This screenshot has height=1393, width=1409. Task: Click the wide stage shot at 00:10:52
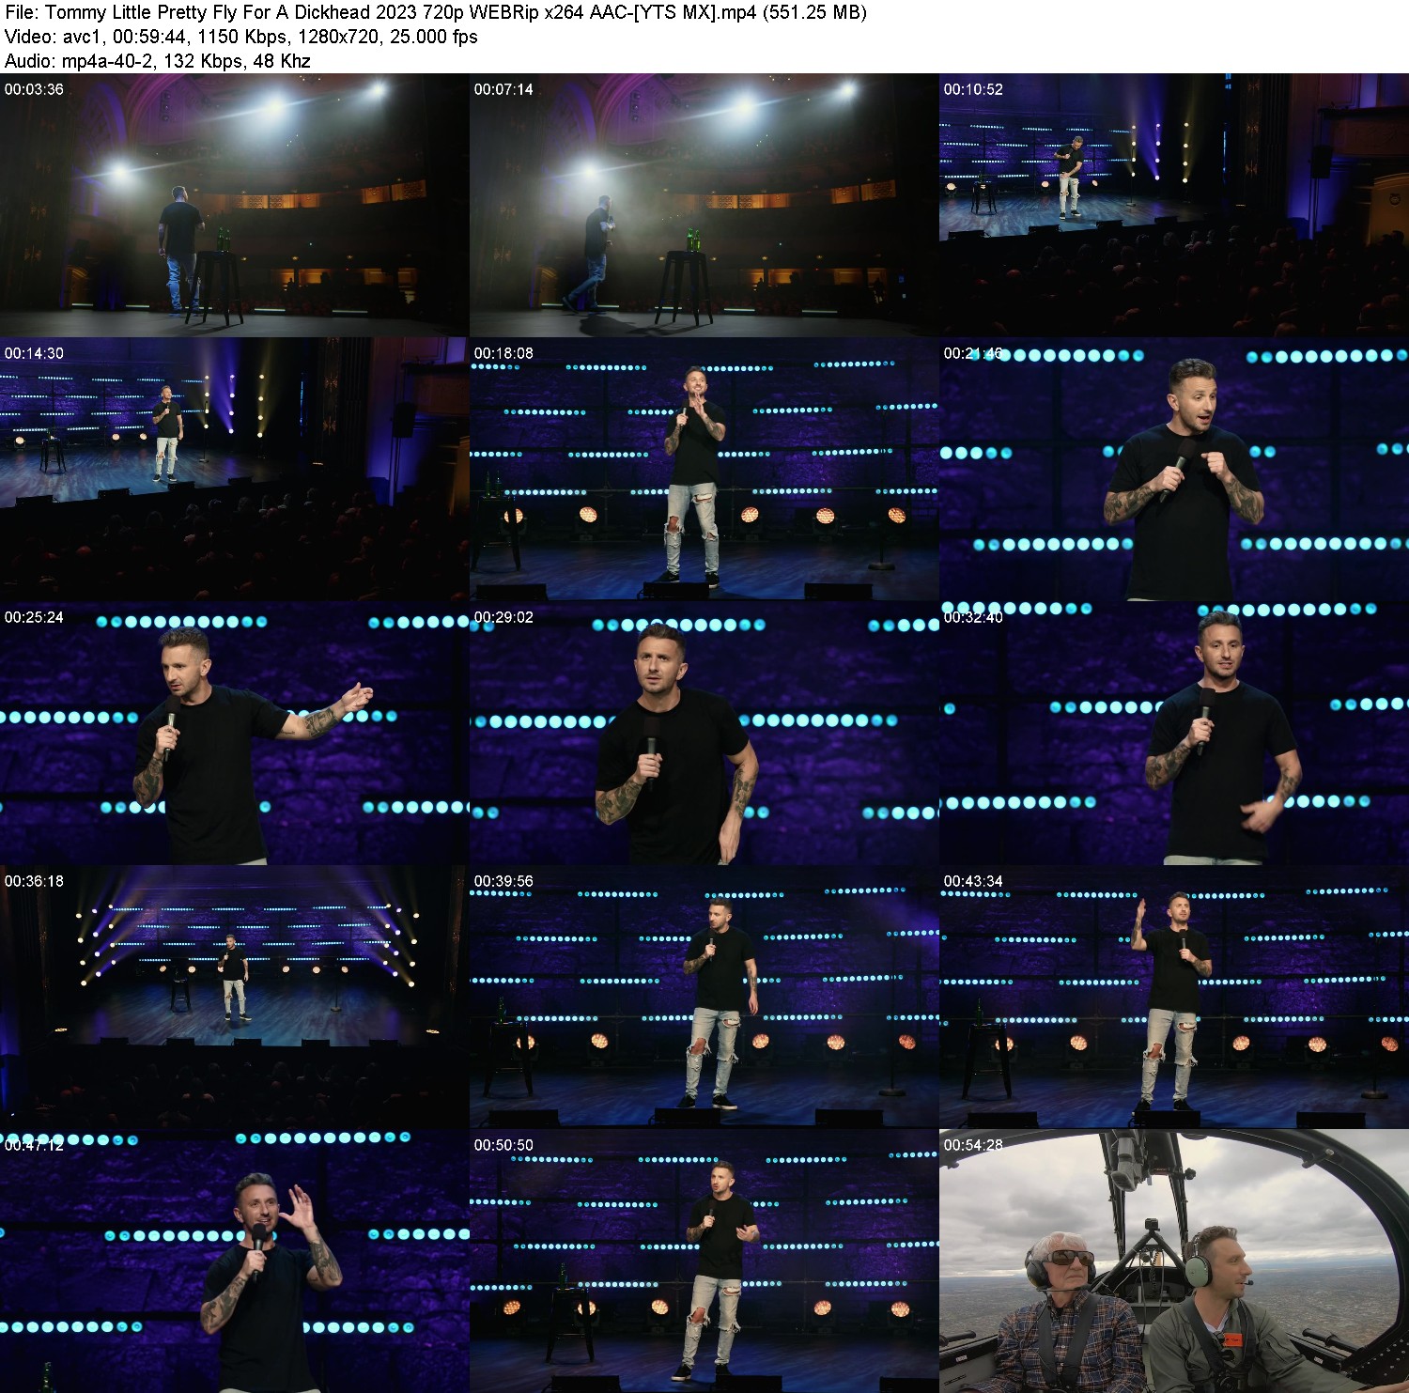pos(1174,206)
